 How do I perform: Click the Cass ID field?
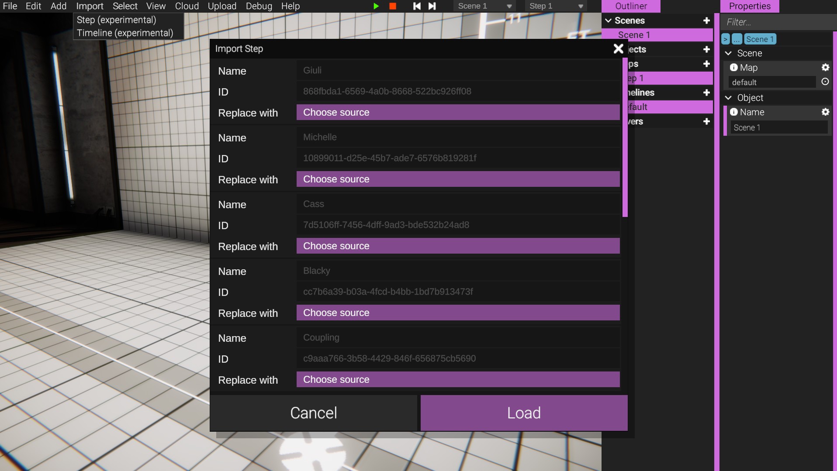(x=458, y=225)
